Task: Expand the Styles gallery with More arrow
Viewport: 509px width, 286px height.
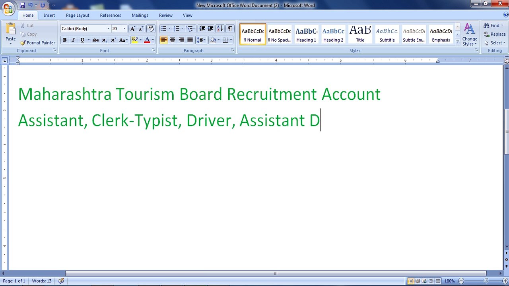Action: 457,42
